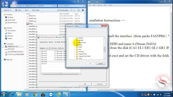
Task: Open Explorer help question mark icon
Action: click(83, 10)
